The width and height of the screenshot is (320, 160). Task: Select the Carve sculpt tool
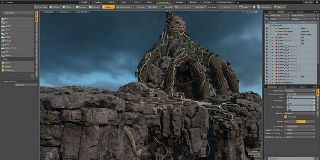pos(17,29)
